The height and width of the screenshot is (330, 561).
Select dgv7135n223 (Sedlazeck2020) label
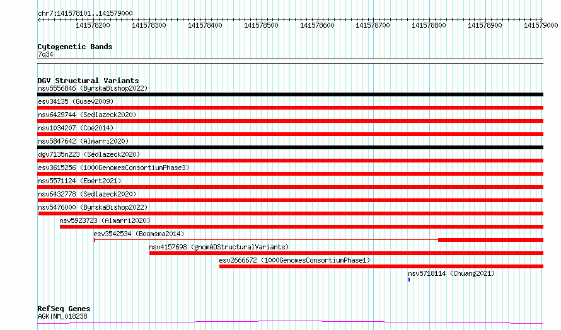89,154
